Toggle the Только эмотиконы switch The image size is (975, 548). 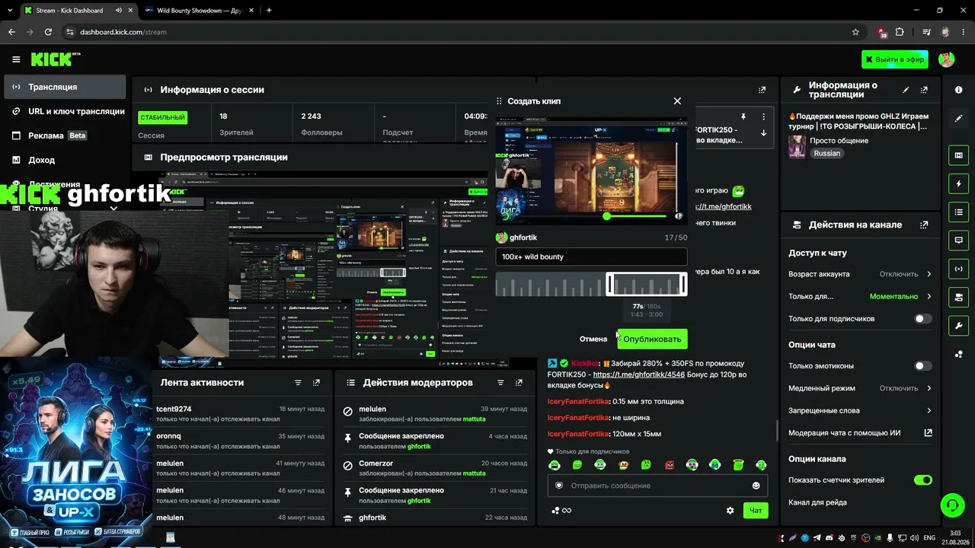tap(922, 366)
